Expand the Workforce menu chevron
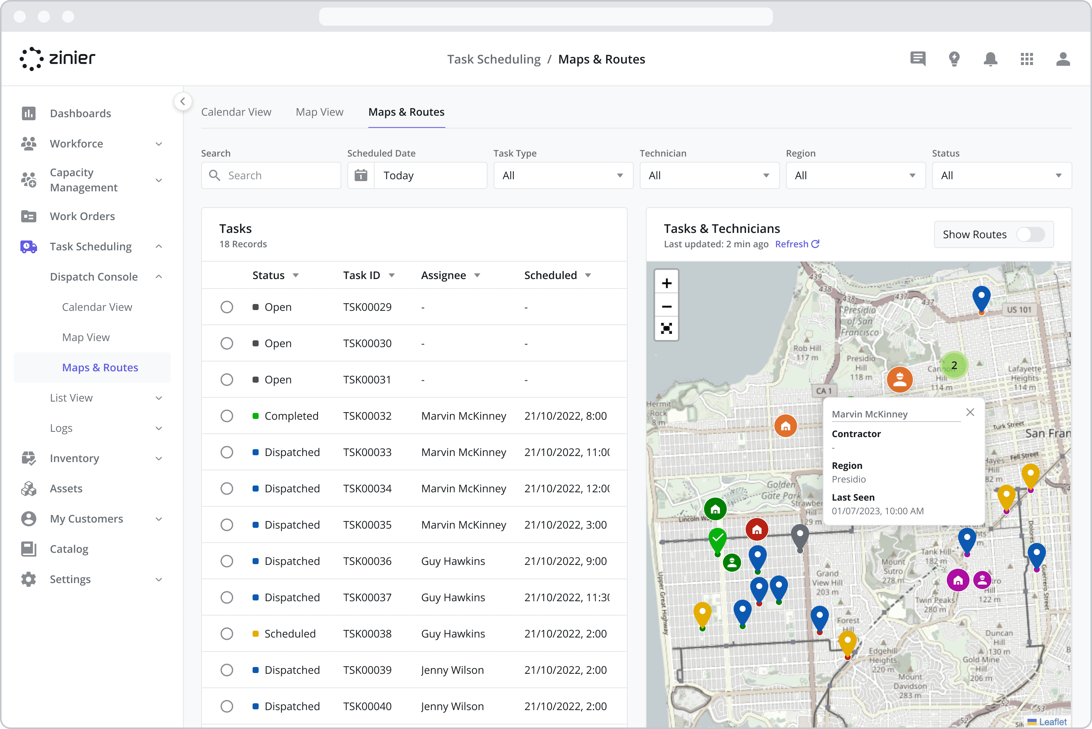 pyautogui.click(x=158, y=144)
